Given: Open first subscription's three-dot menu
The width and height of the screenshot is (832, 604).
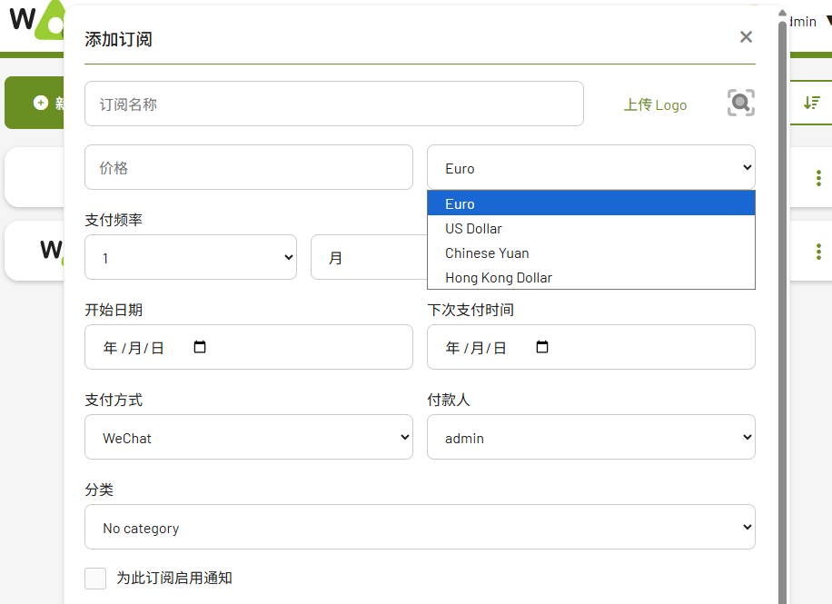Looking at the screenshot, I should 818,178.
